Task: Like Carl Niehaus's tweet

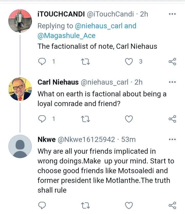Action: (129, 119)
